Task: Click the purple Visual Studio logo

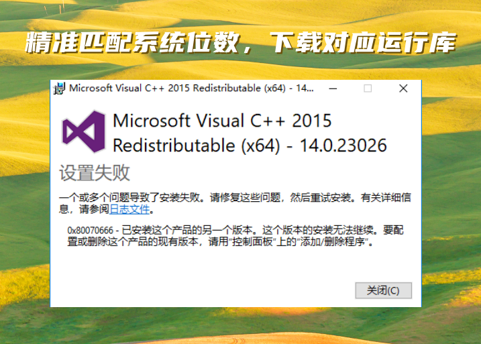Action: tap(83, 132)
